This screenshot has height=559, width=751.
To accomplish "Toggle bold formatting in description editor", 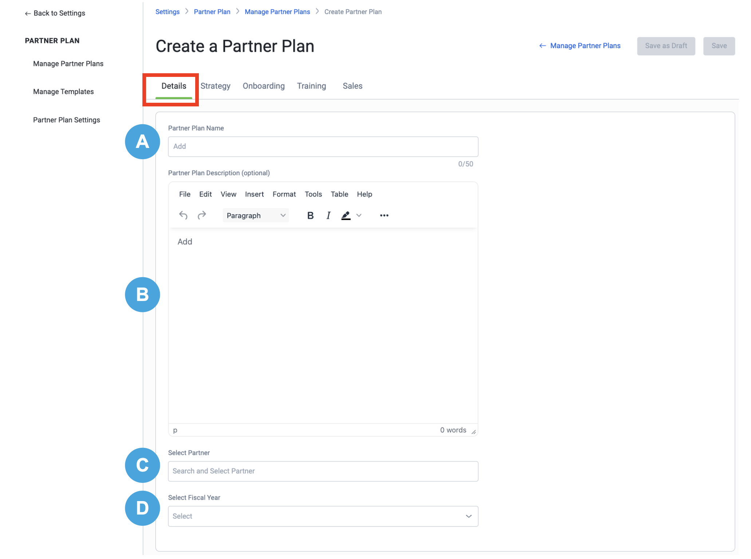I will point(310,216).
